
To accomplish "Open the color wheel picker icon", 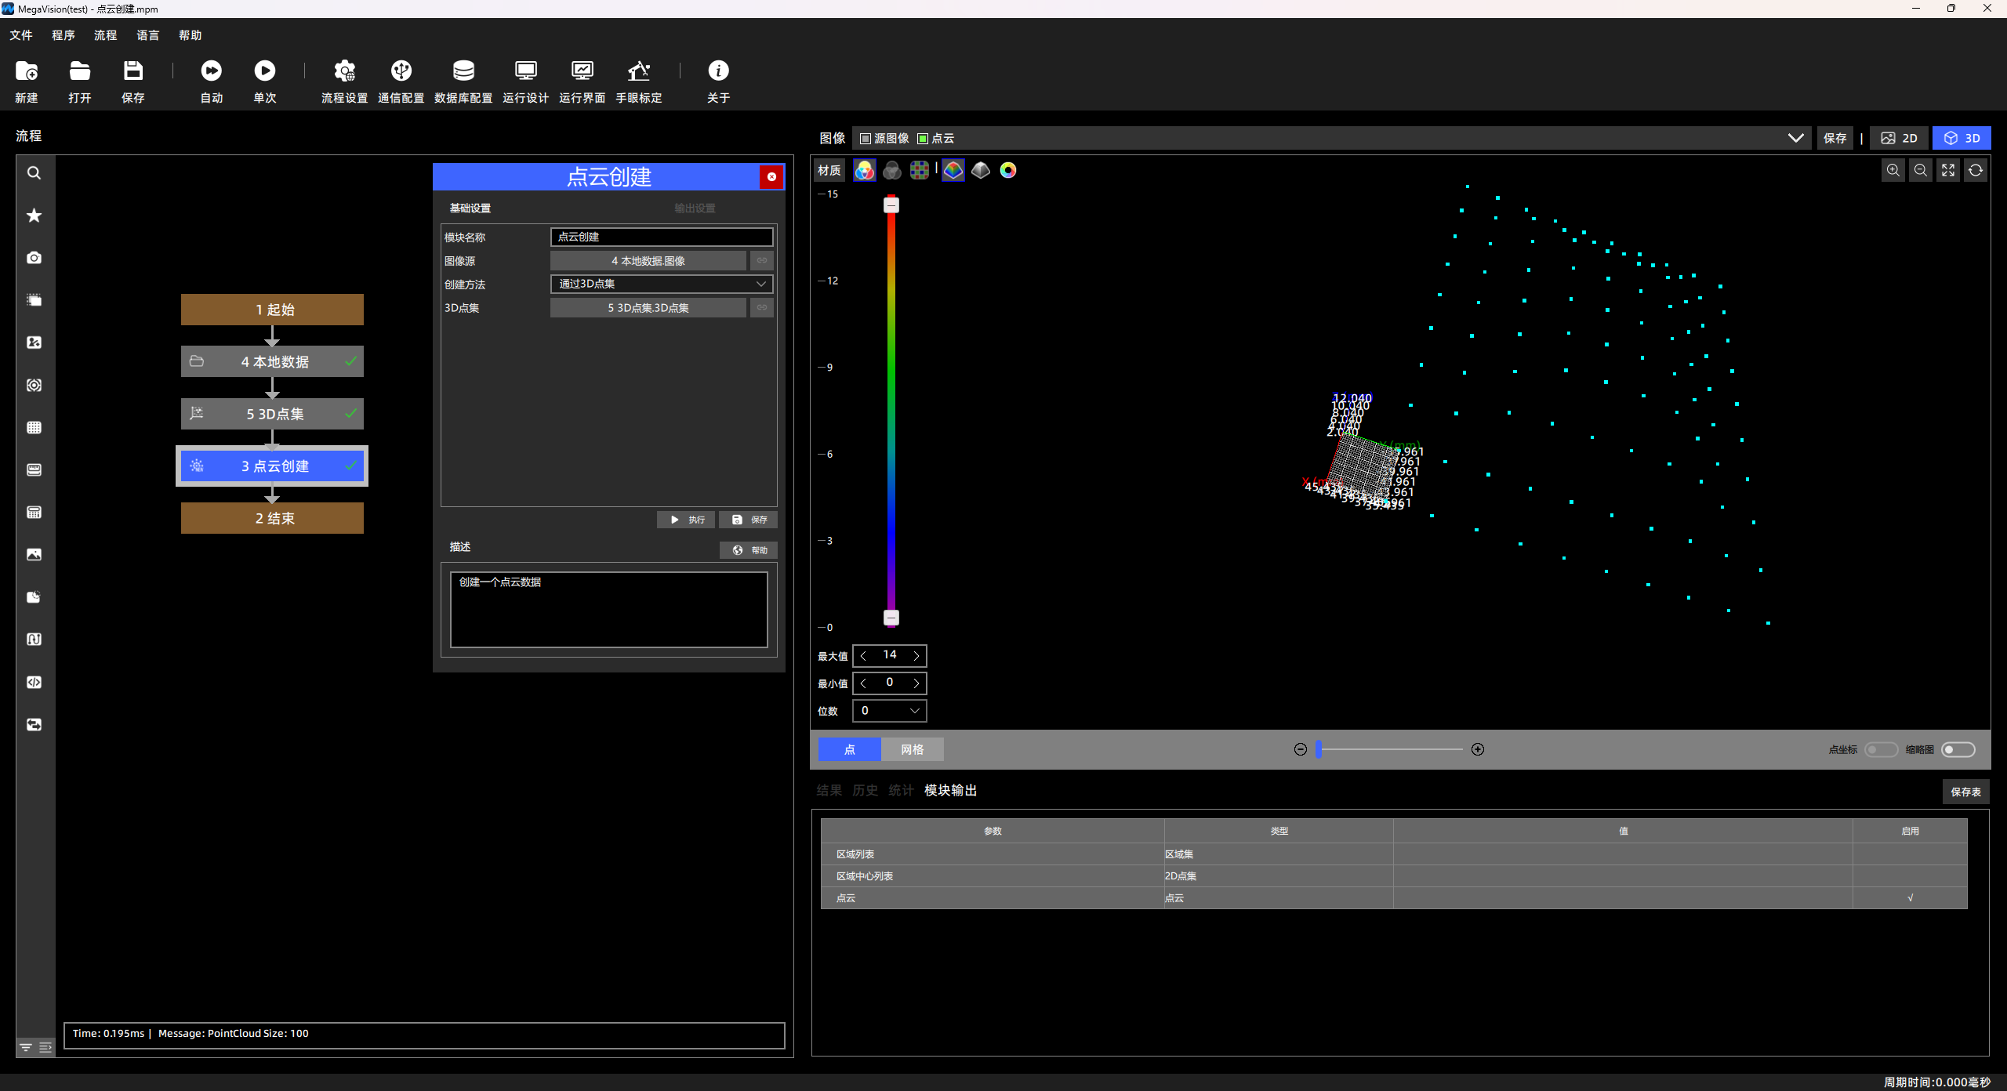I will pos(1008,170).
